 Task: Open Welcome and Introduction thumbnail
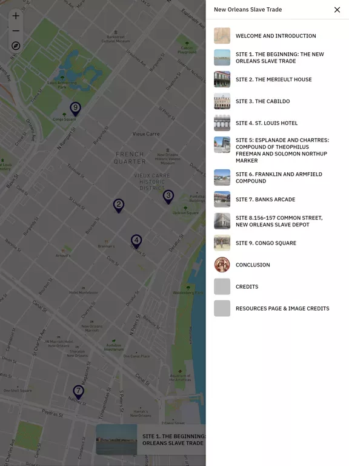[x=222, y=36]
